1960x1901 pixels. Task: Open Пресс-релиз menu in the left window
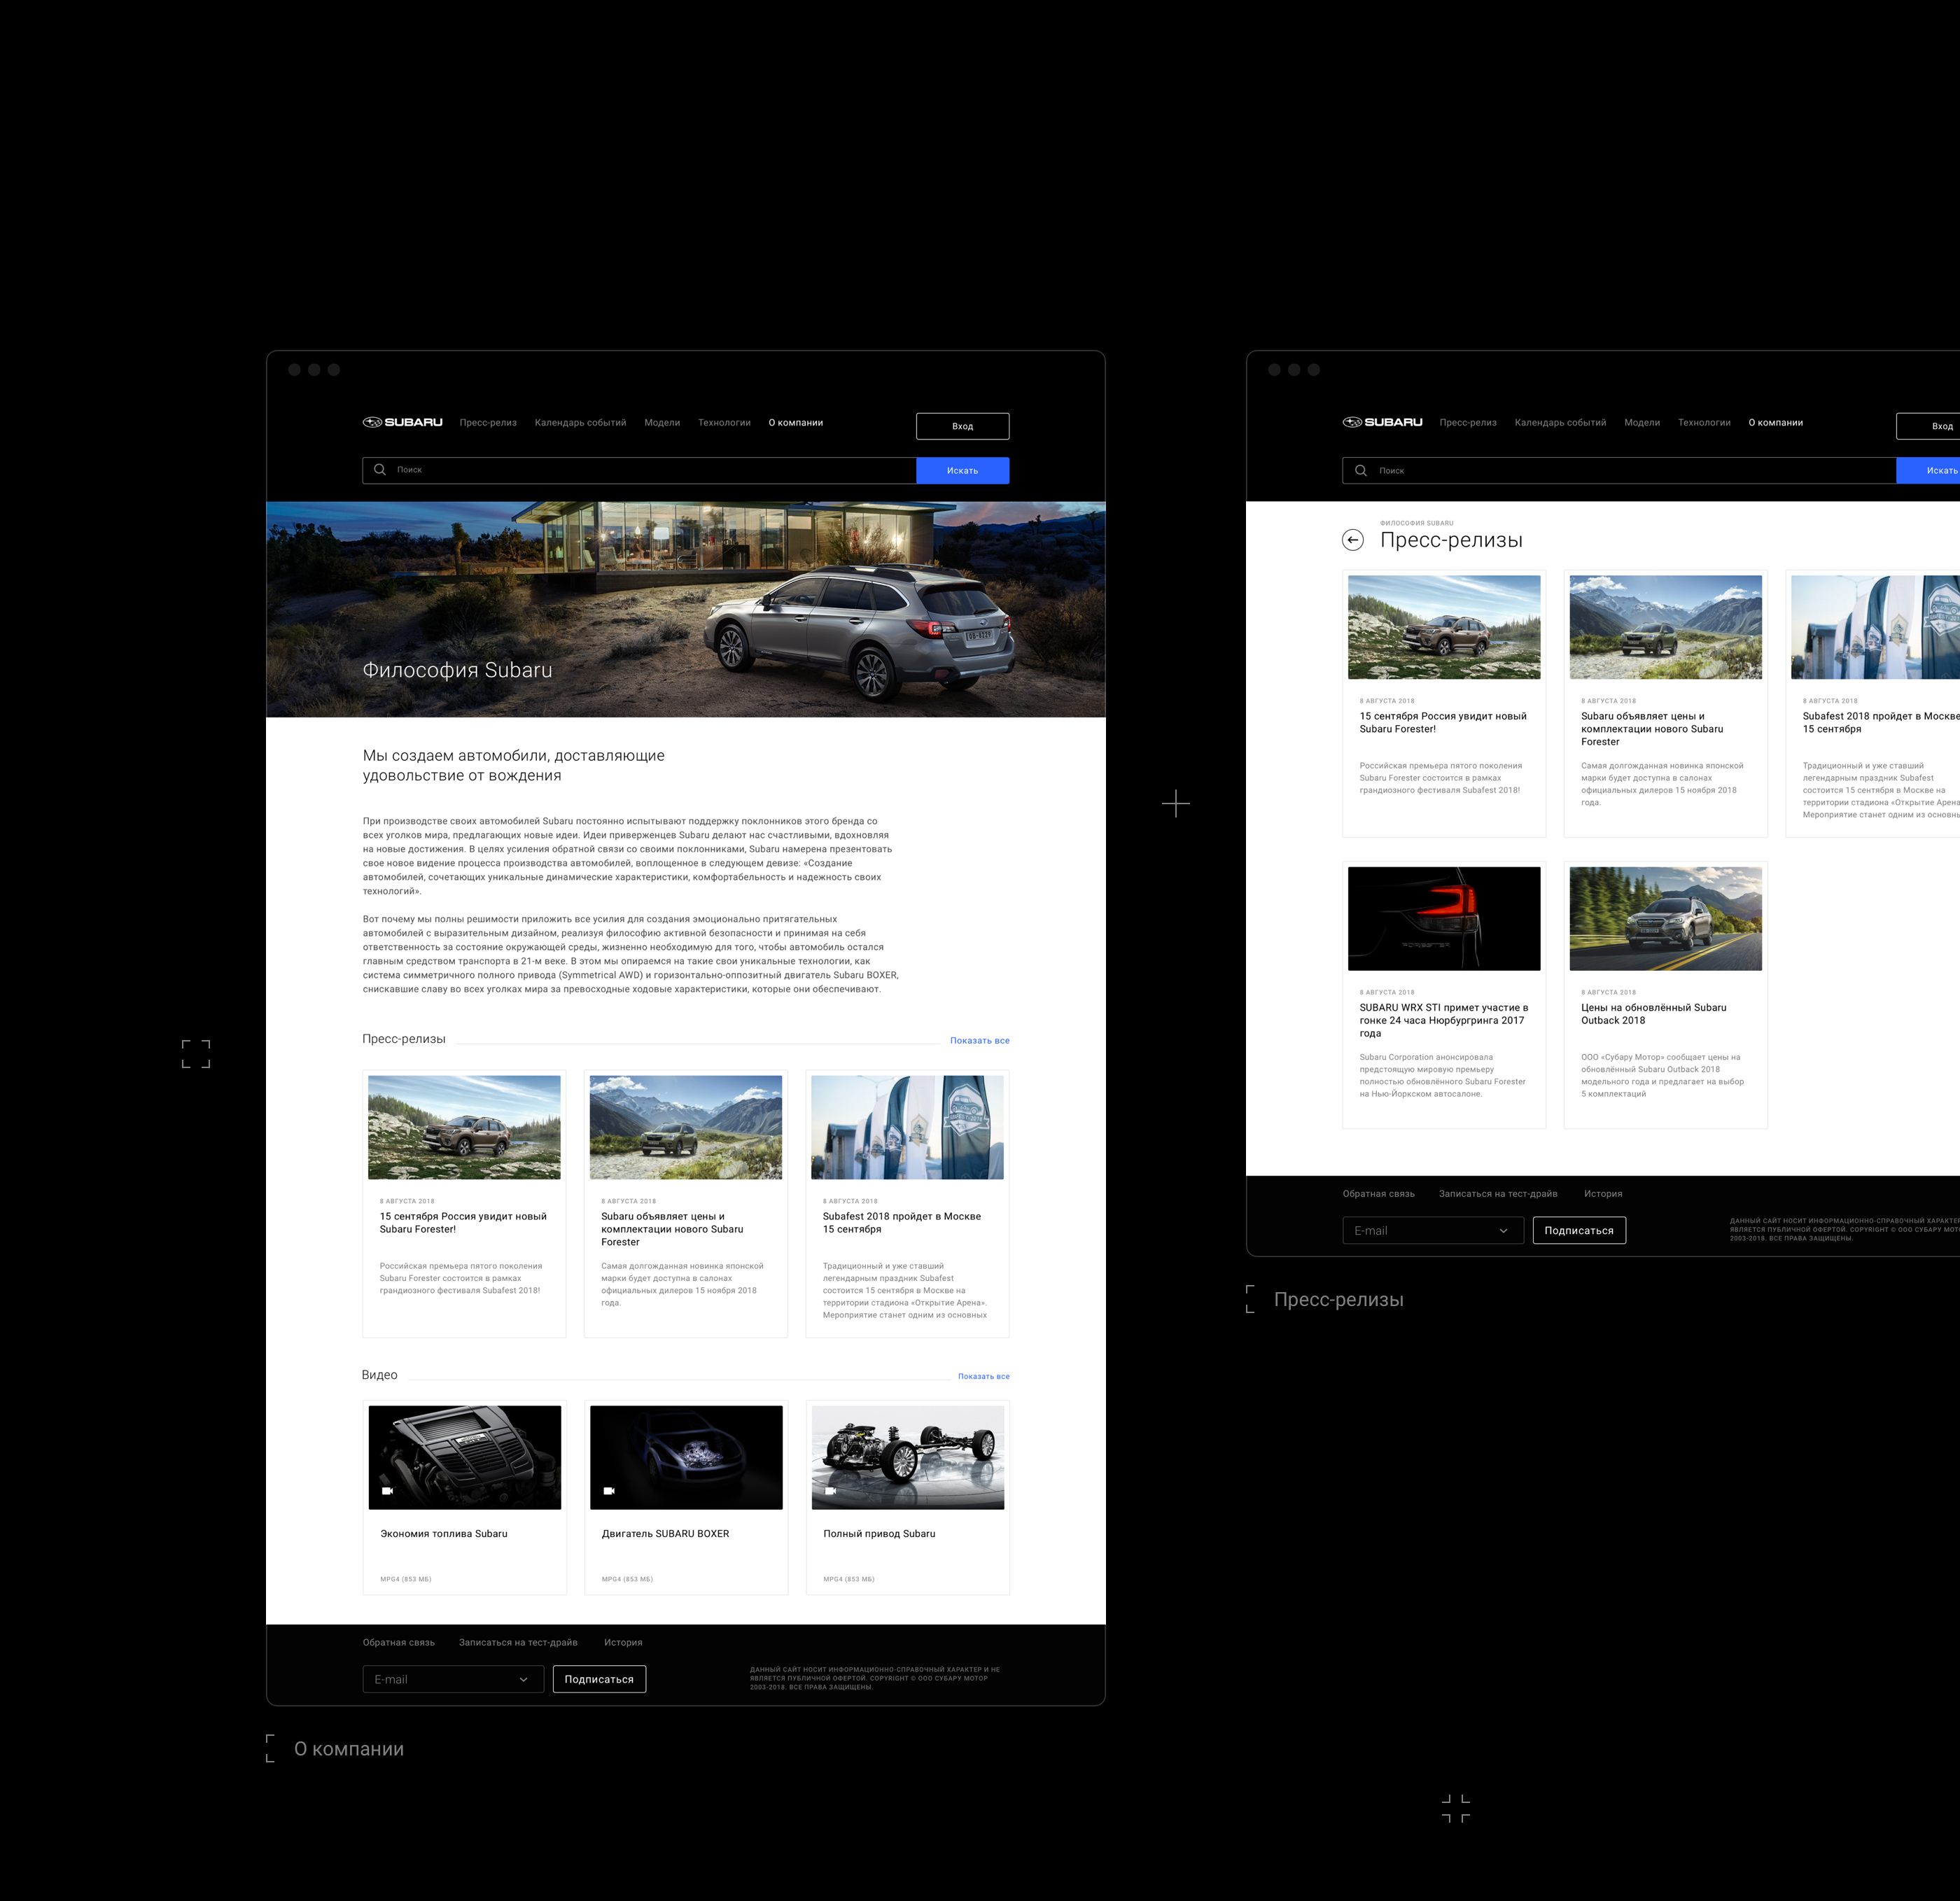[x=488, y=423]
